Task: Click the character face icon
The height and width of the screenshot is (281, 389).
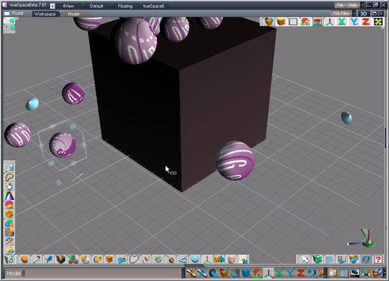Action: coord(232,260)
